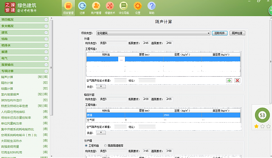Expand the 暖通 sidebar section
The image size is (272, 158).
pos(24,52)
